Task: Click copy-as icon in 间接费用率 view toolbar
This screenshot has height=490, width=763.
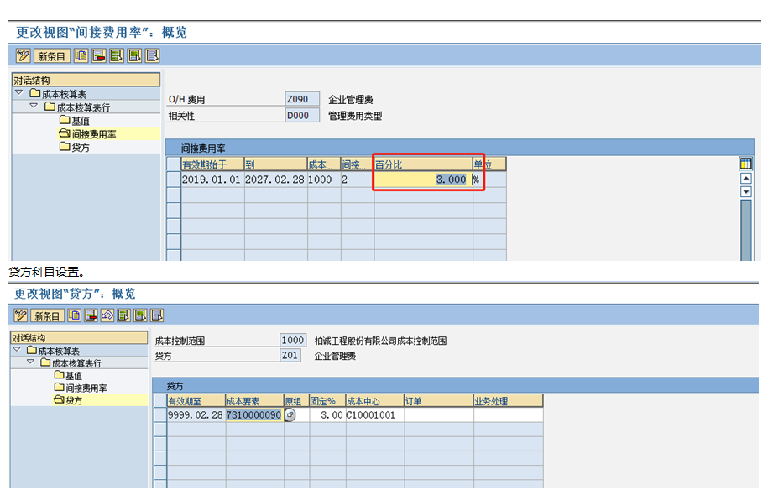Action: tap(81, 55)
